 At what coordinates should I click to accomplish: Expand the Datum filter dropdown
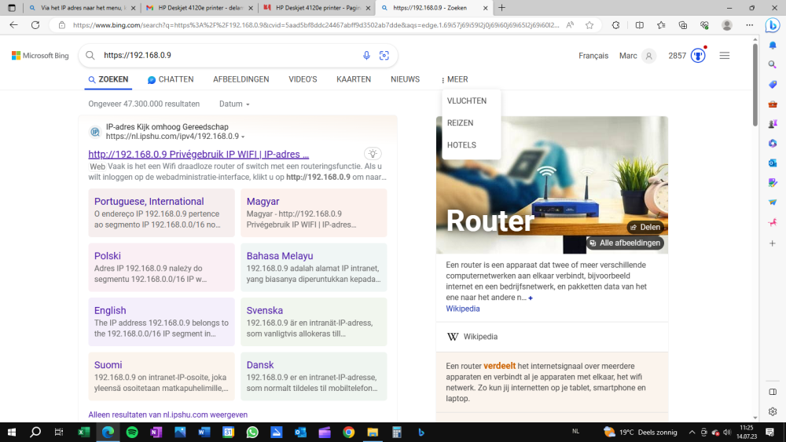click(x=234, y=104)
